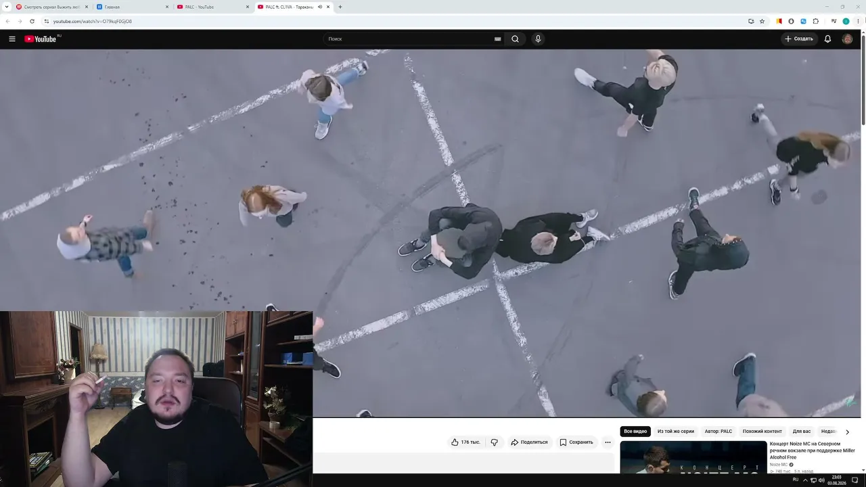The width and height of the screenshot is (866, 487).
Task: Open the taskbar clock showing 23:03
Action: (x=837, y=480)
